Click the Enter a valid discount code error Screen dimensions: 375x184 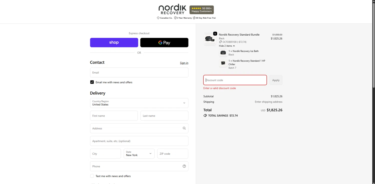[219, 88]
